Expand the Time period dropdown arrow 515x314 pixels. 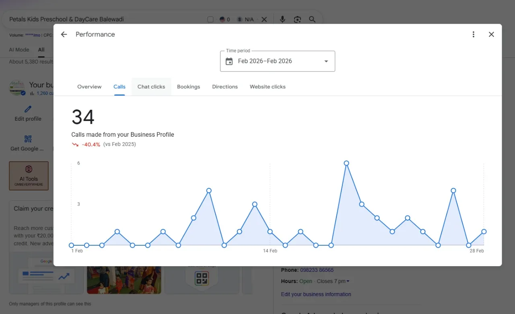click(326, 61)
